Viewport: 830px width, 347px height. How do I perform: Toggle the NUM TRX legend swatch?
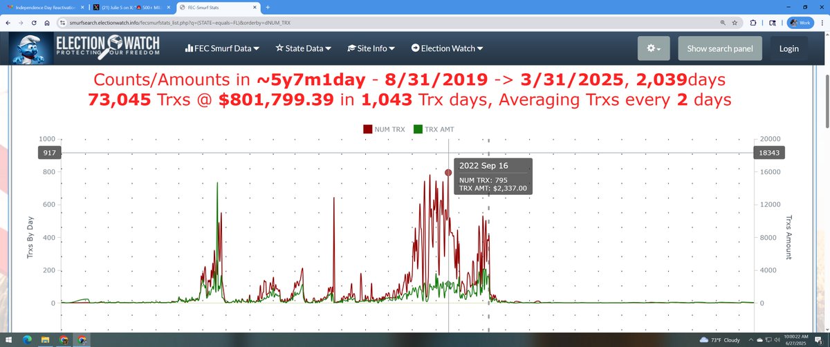(369, 129)
